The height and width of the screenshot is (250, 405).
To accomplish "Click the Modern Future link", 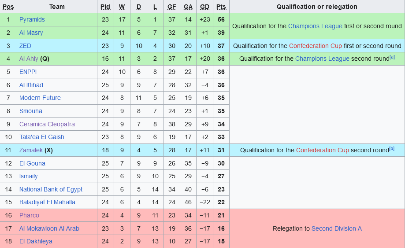I will click(x=40, y=98).
